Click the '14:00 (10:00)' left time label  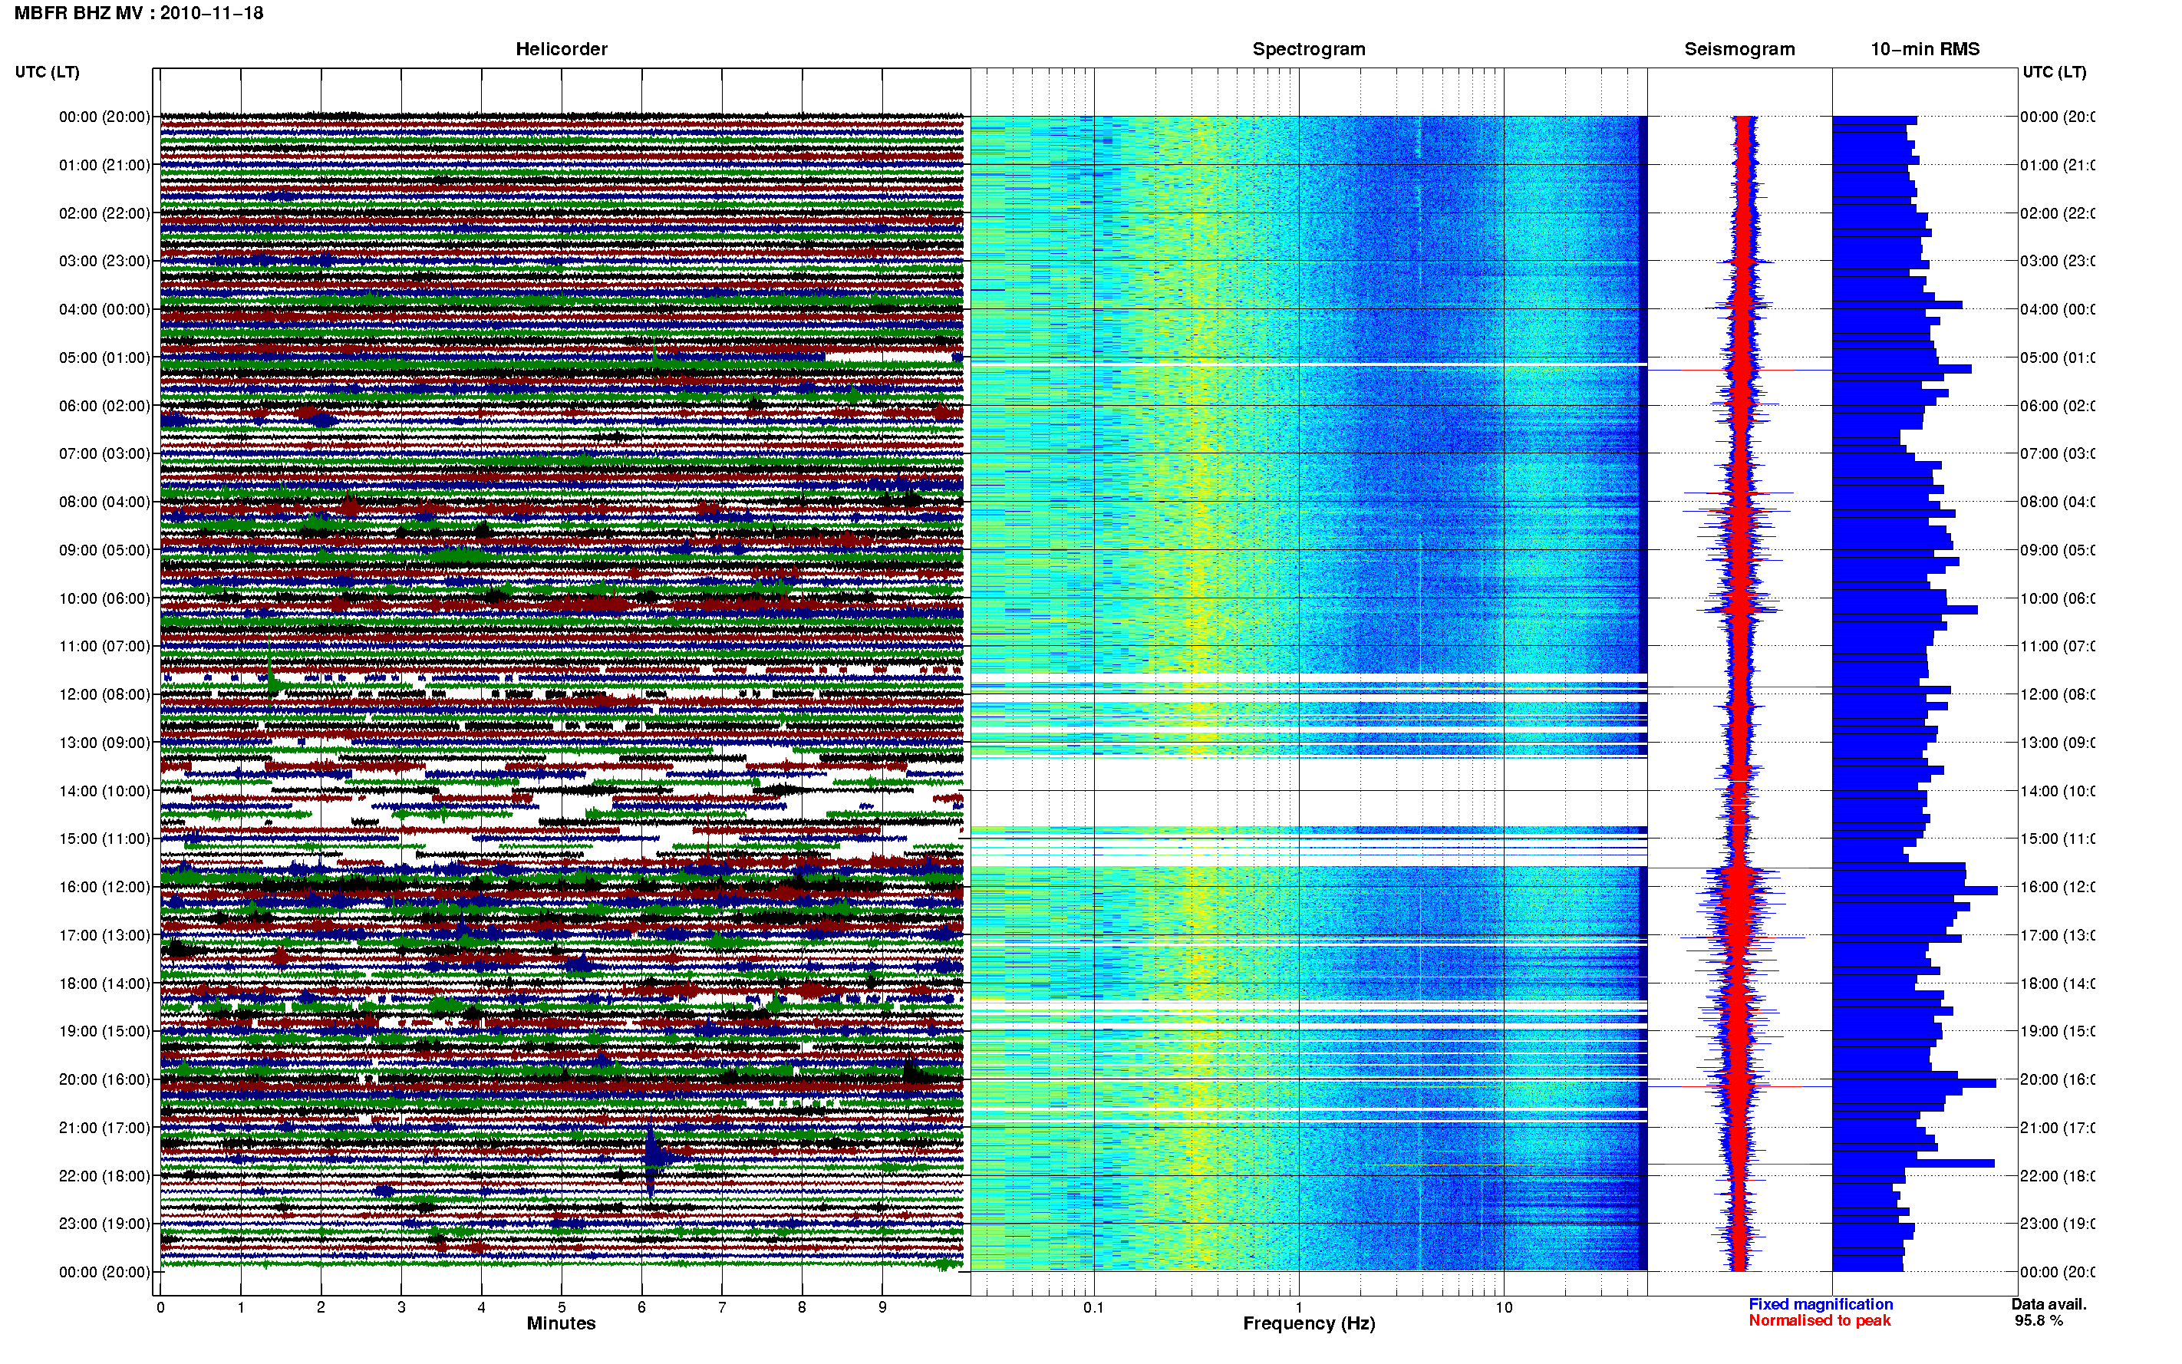tap(104, 791)
